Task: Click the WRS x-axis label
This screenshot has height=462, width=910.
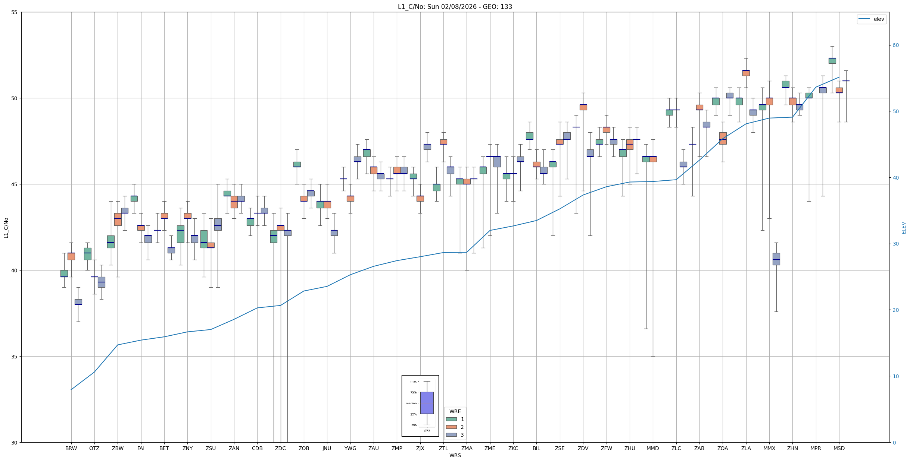Action: coord(455,455)
